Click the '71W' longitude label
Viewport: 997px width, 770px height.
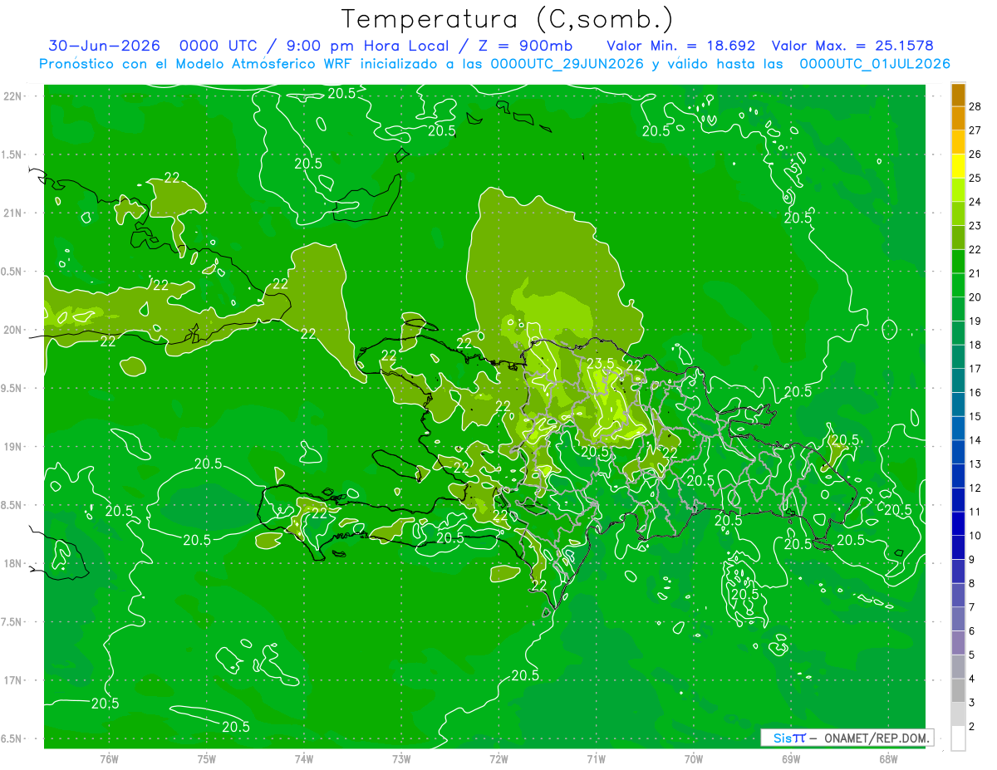point(596,759)
